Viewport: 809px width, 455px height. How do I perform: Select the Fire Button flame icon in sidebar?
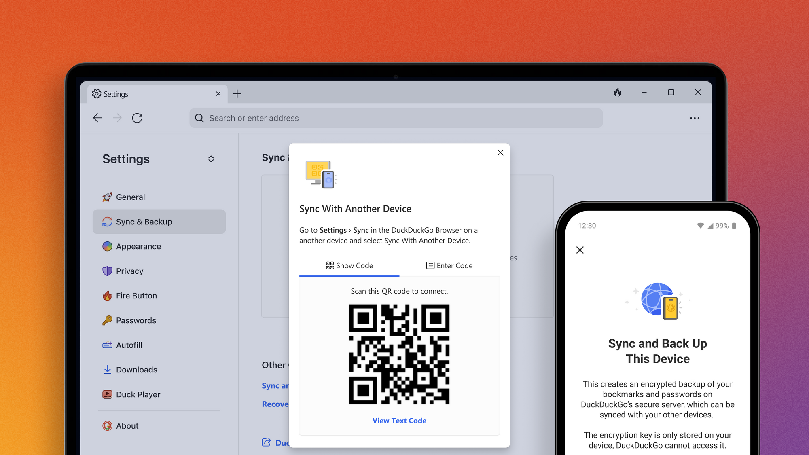pos(107,296)
